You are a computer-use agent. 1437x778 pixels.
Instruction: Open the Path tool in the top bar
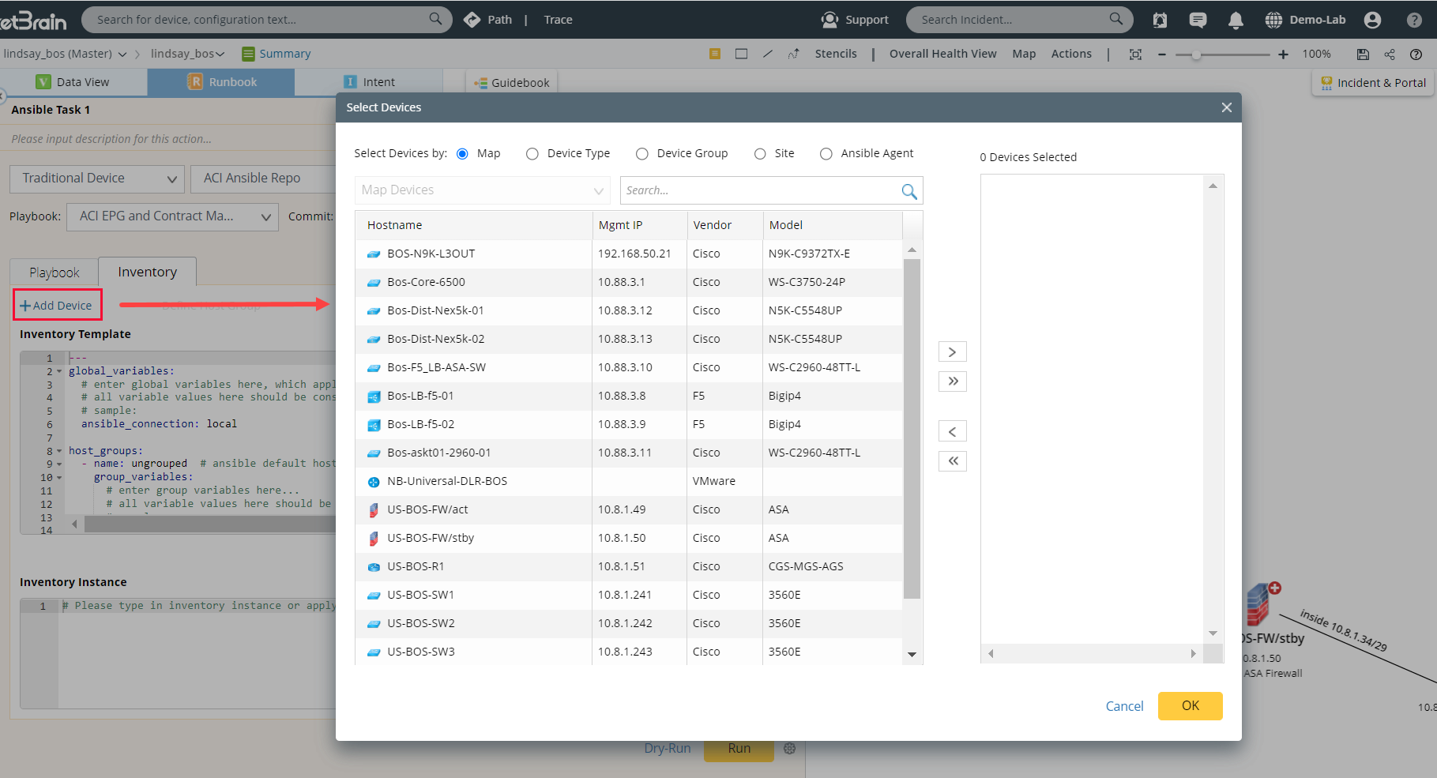coord(498,19)
